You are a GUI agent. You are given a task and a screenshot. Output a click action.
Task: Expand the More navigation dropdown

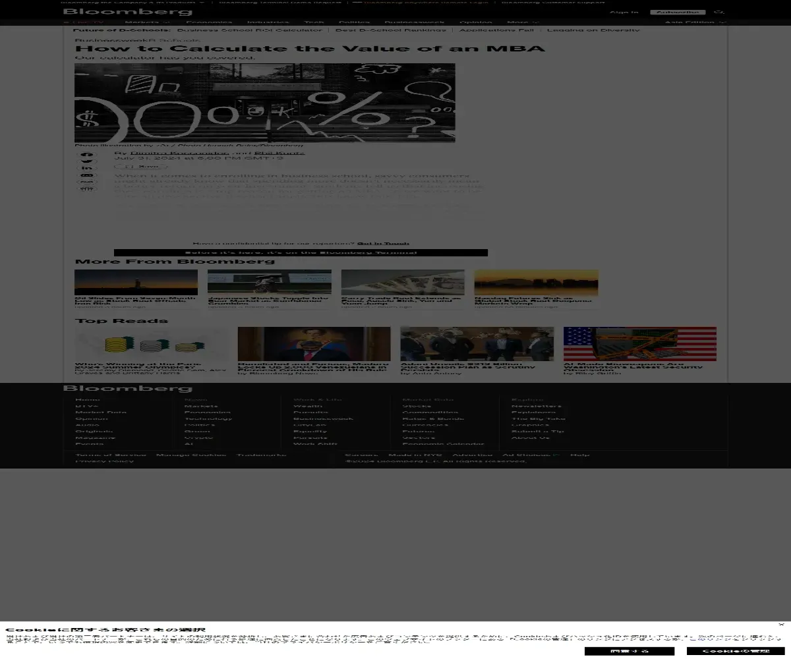coord(523,22)
